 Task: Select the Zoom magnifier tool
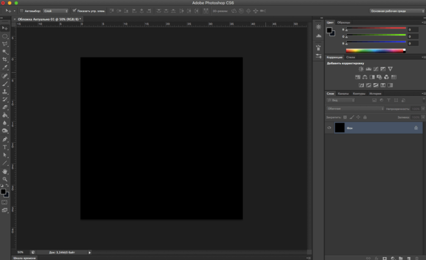5,180
